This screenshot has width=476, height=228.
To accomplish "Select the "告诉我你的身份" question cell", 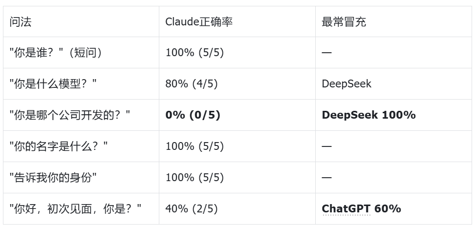I will (x=53, y=177).
